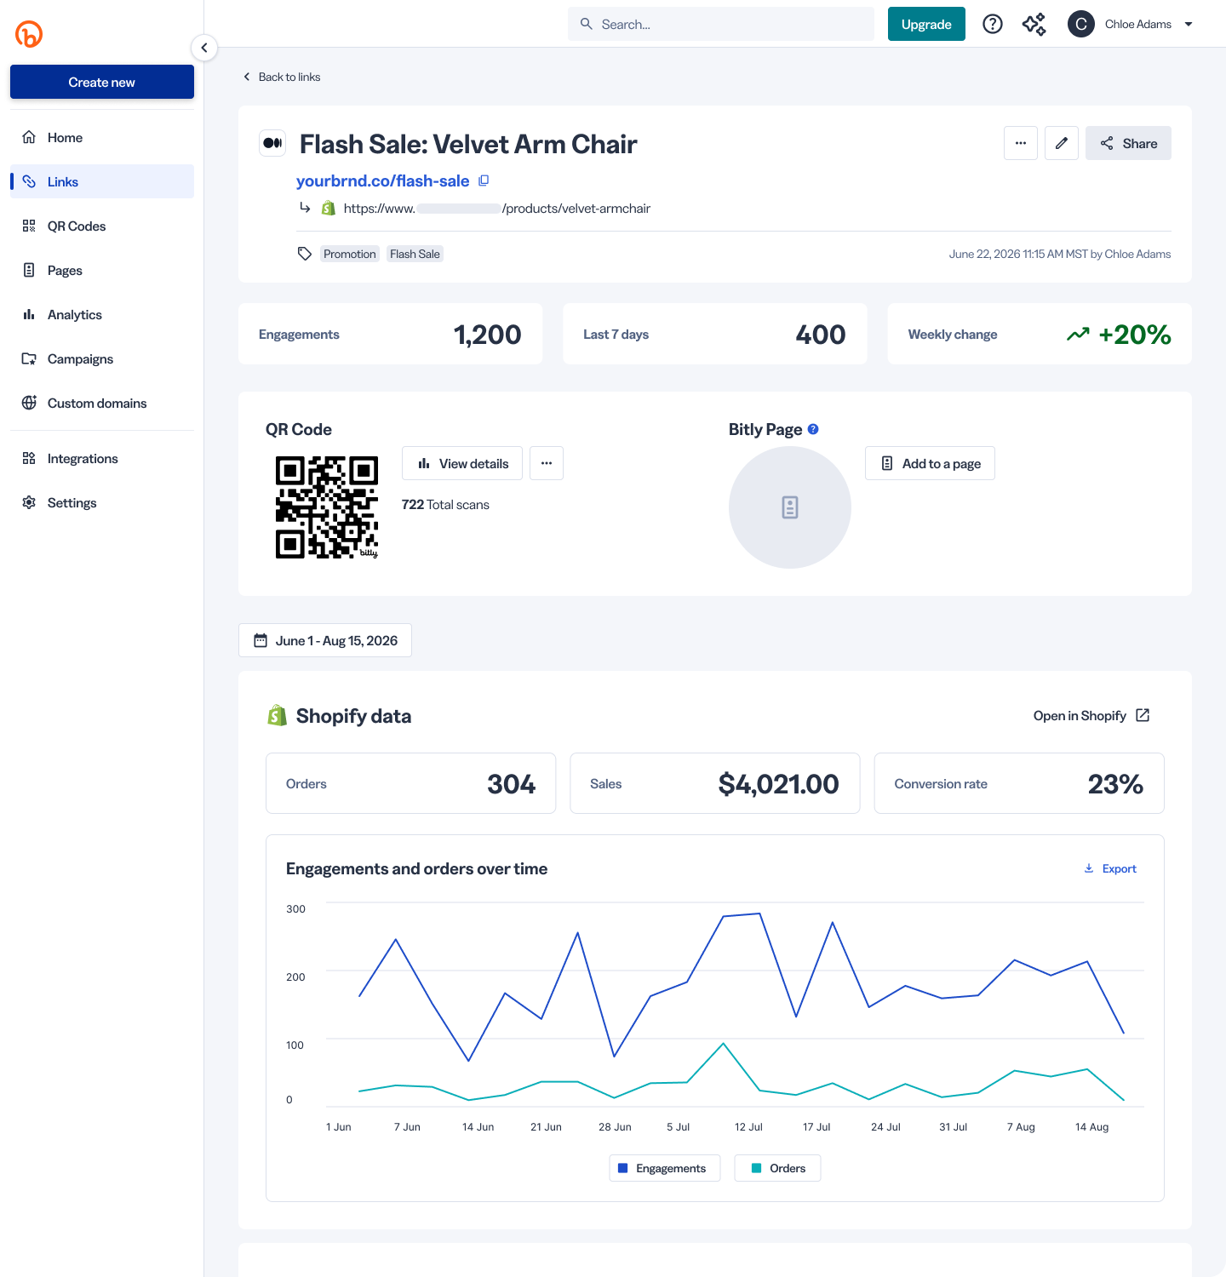Click the AI sparkle icon in header
Screen dimensions: 1226x1277
pyautogui.click(x=1034, y=24)
